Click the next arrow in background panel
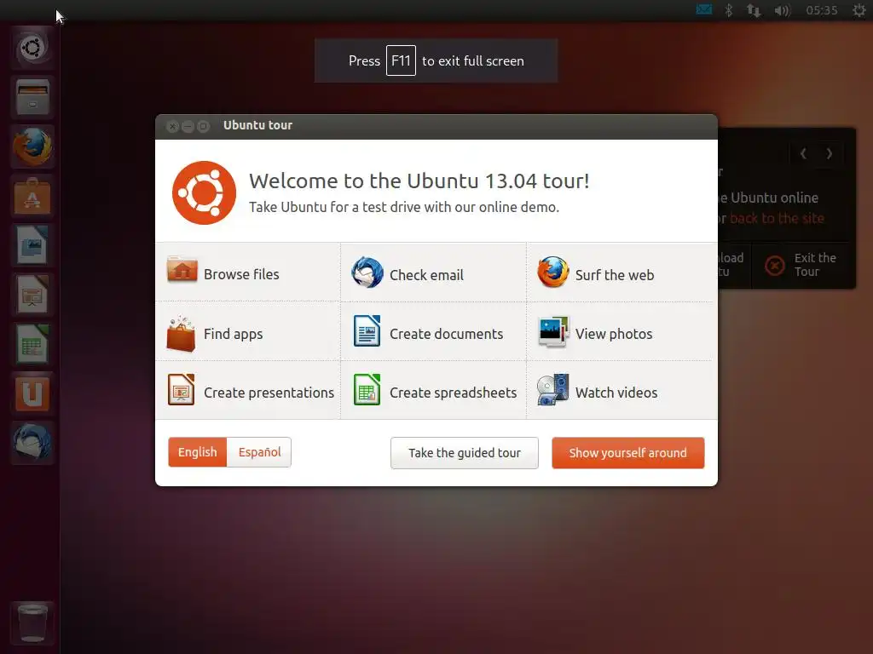The height and width of the screenshot is (654, 873). [x=830, y=153]
